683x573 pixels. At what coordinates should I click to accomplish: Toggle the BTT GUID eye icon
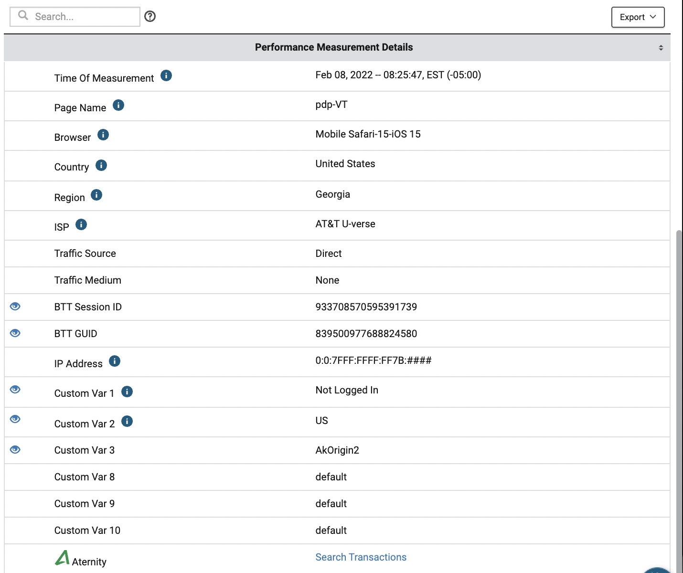pyautogui.click(x=14, y=333)
